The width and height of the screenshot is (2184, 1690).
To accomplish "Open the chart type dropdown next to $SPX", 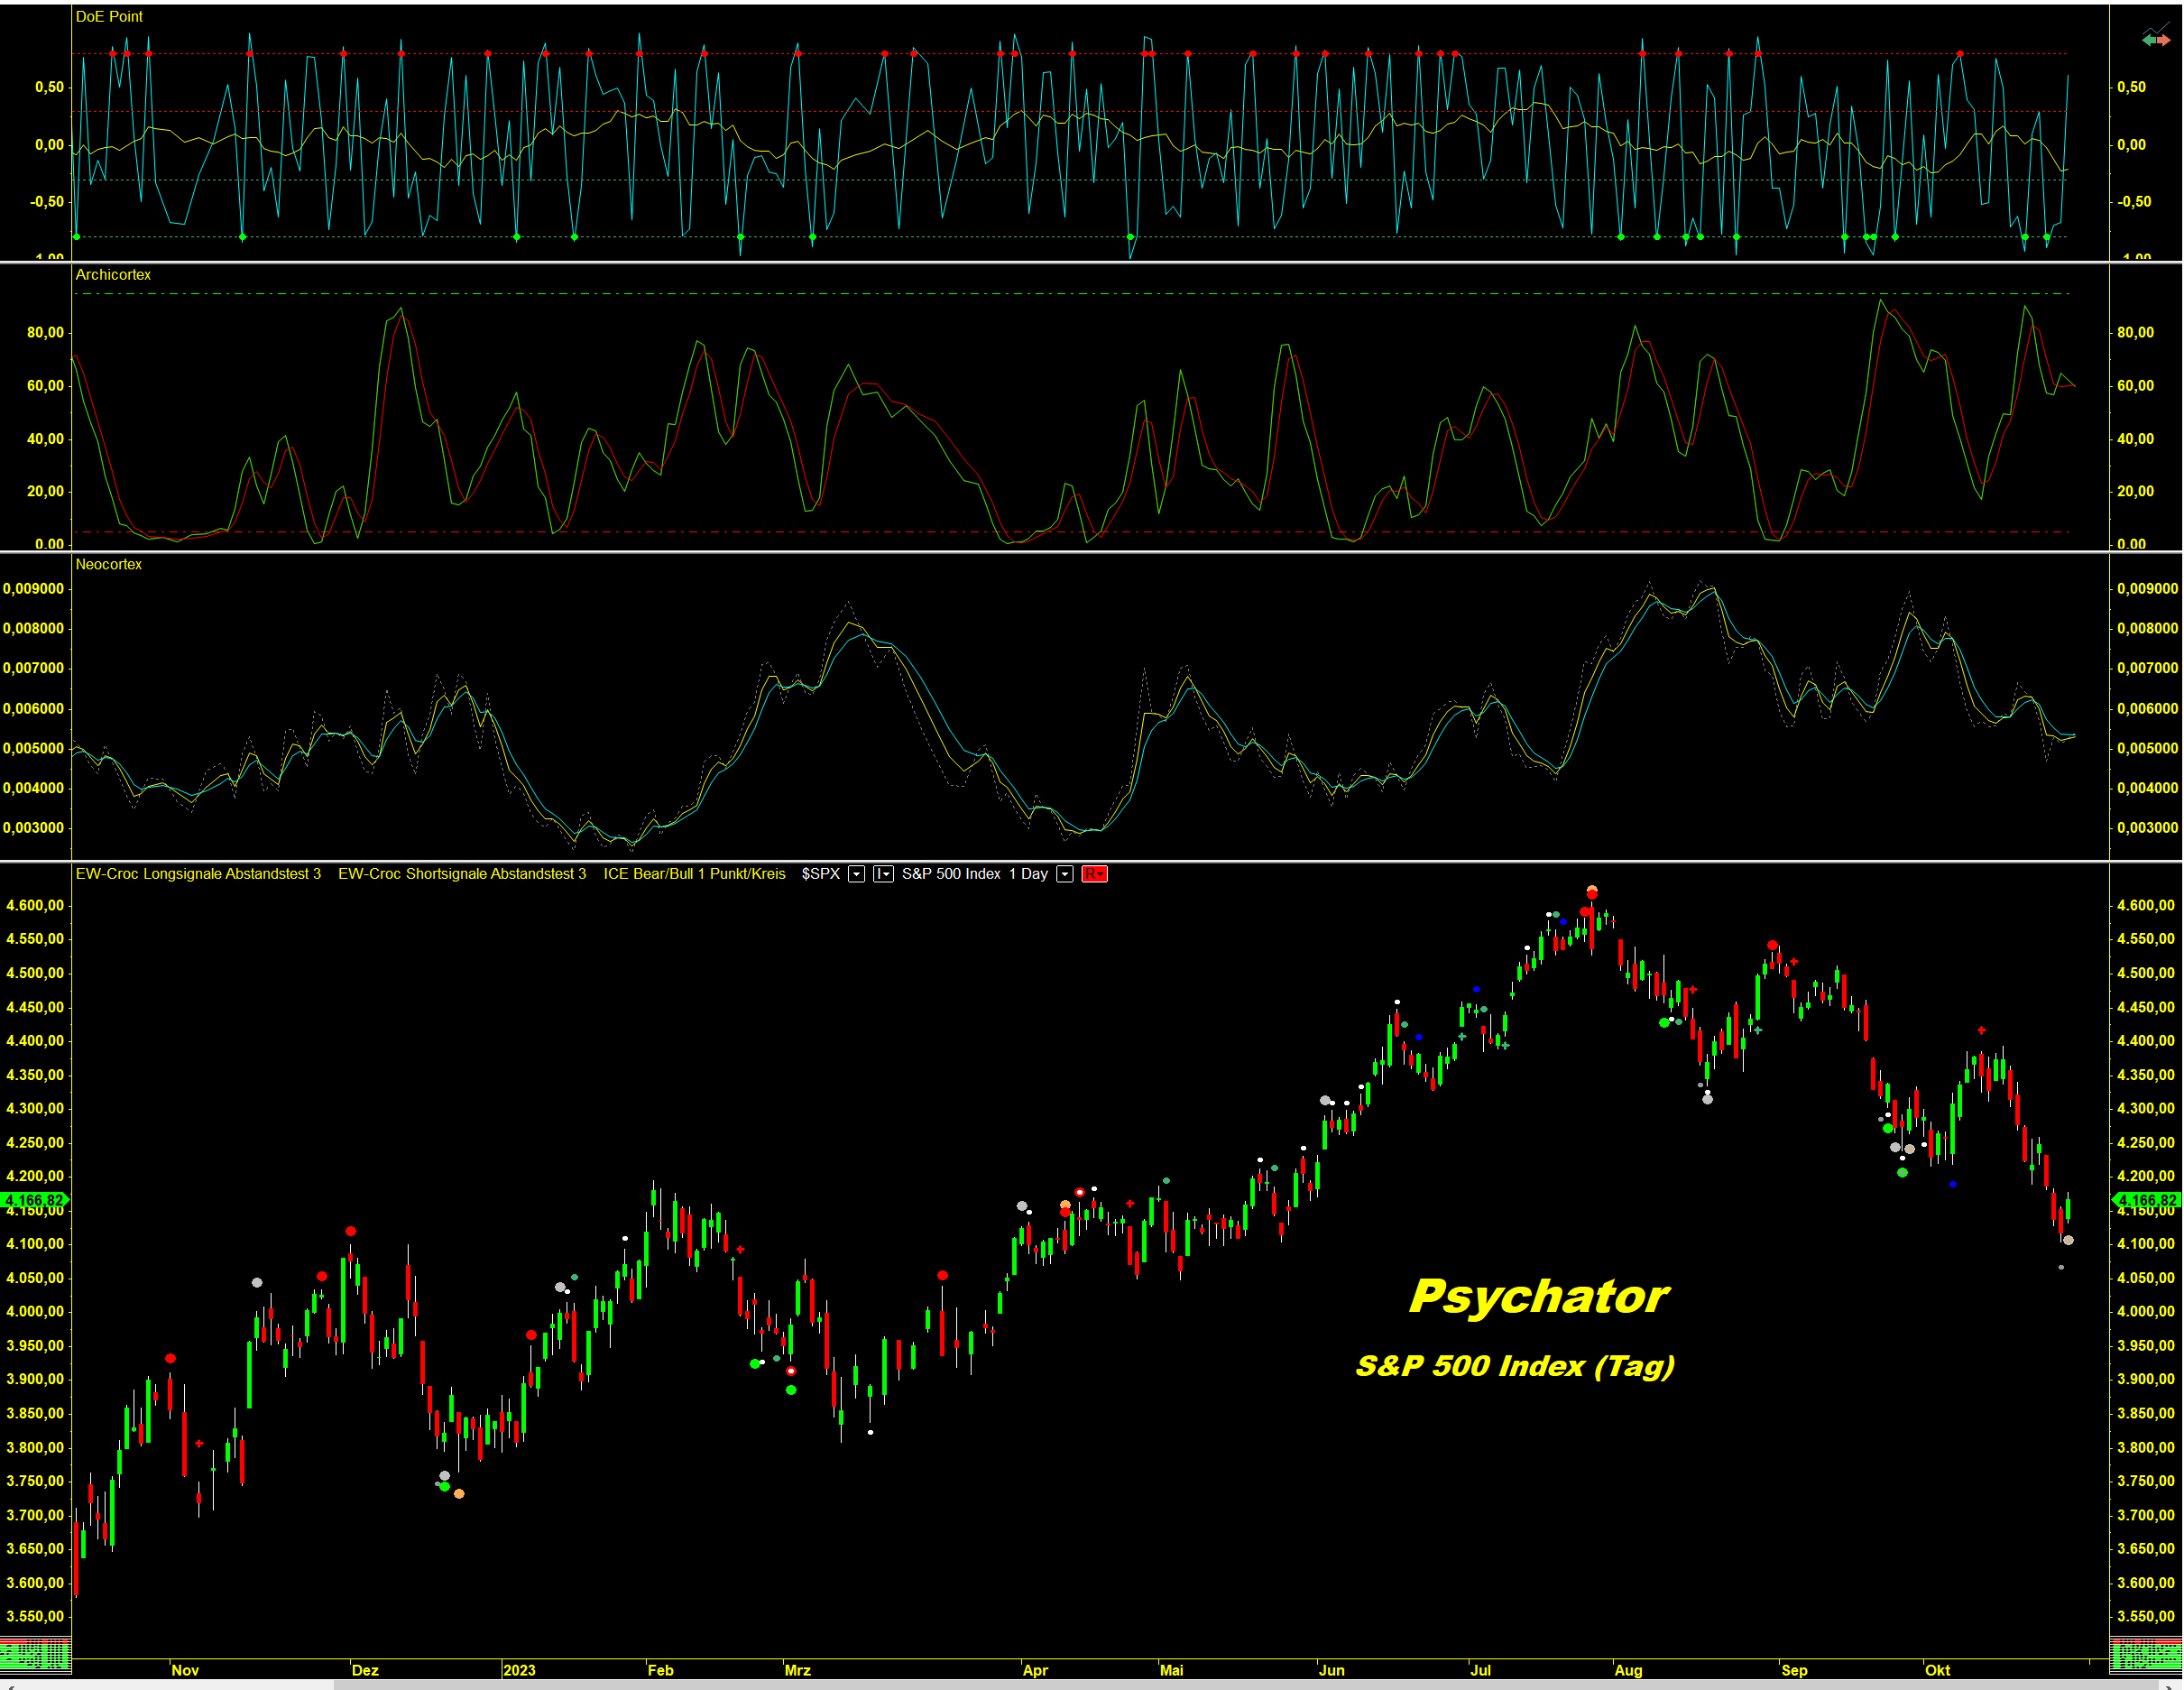I will point(883,874).
